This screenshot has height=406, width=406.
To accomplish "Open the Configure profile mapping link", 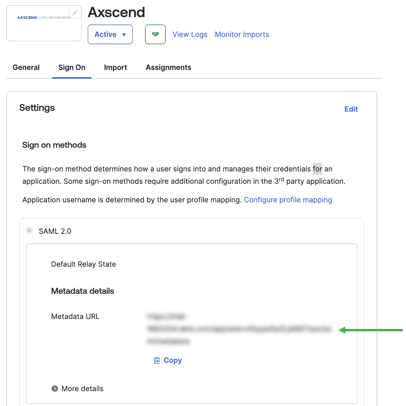I will click(288, 200).
